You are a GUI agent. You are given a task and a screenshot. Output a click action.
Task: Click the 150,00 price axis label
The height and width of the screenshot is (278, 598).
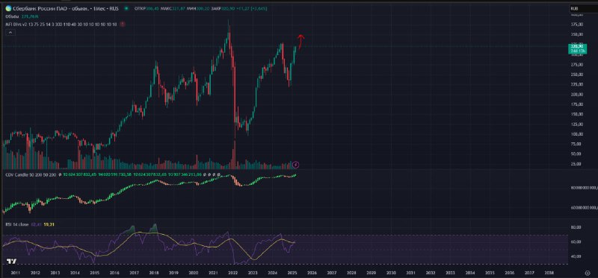pos(577,114)
